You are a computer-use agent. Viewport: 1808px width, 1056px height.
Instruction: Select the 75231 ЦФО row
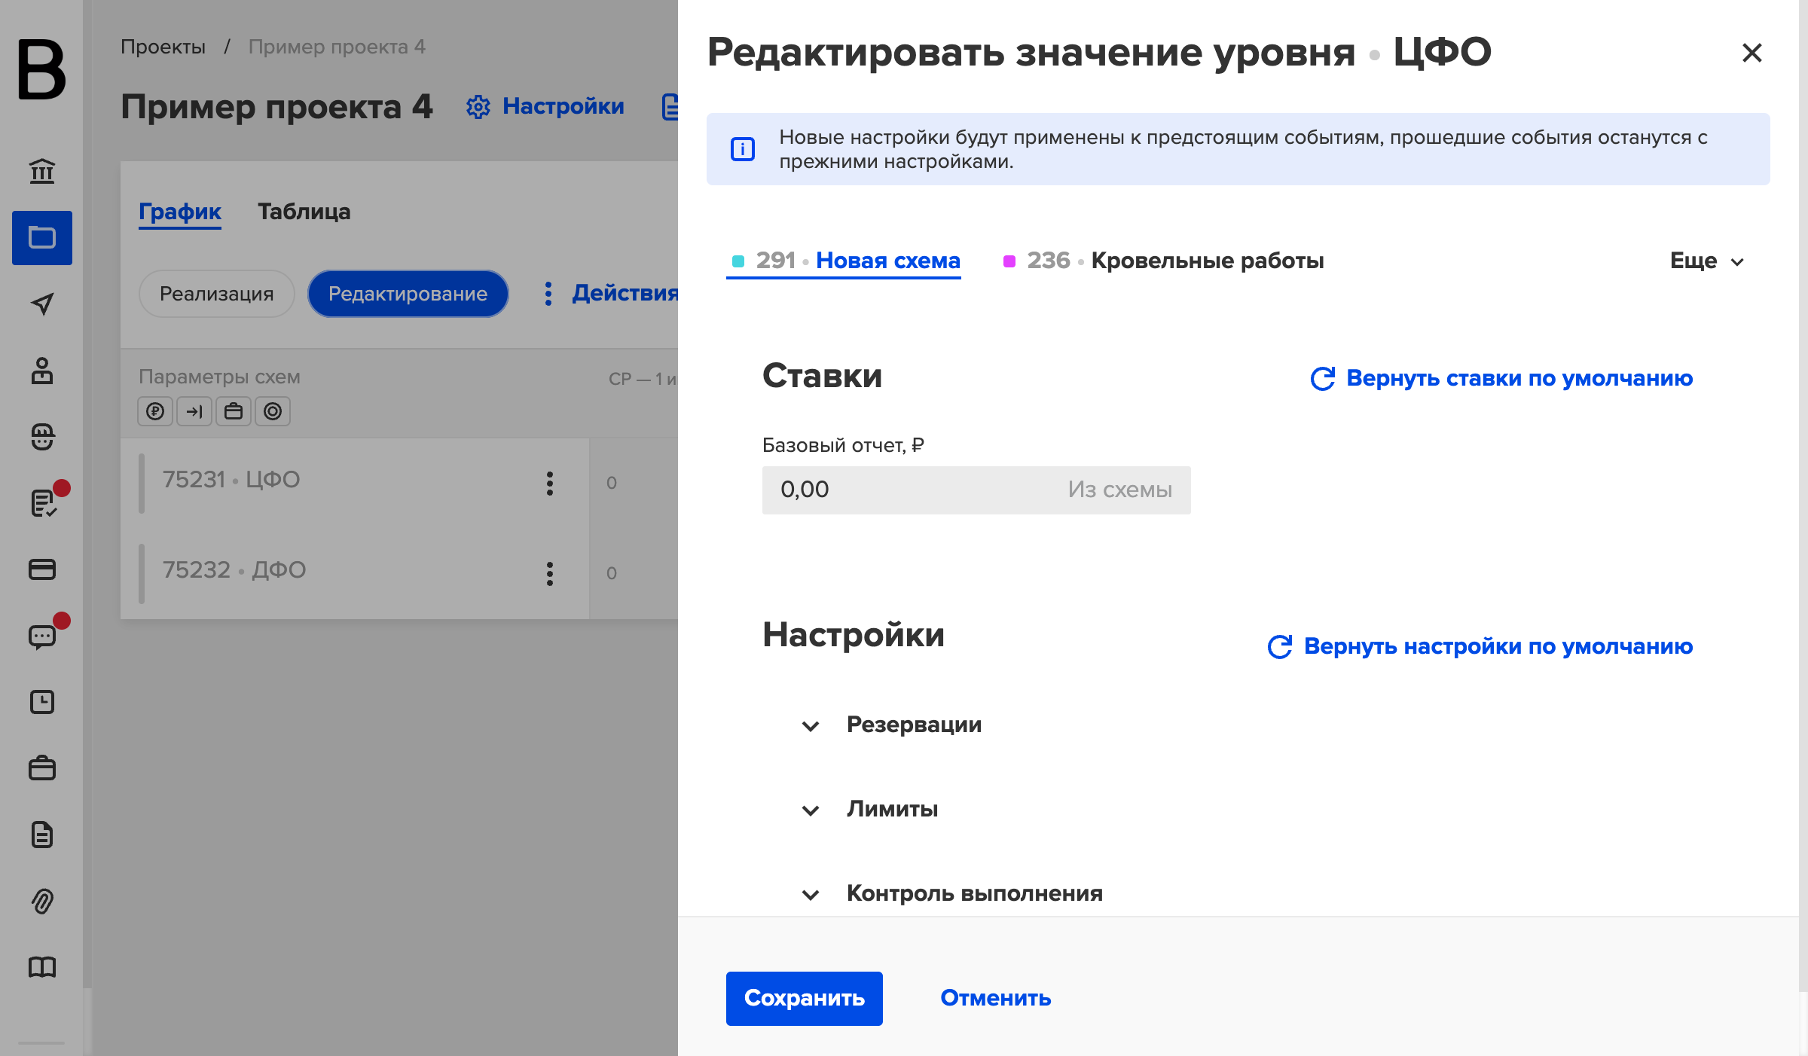tap(354, 484)
